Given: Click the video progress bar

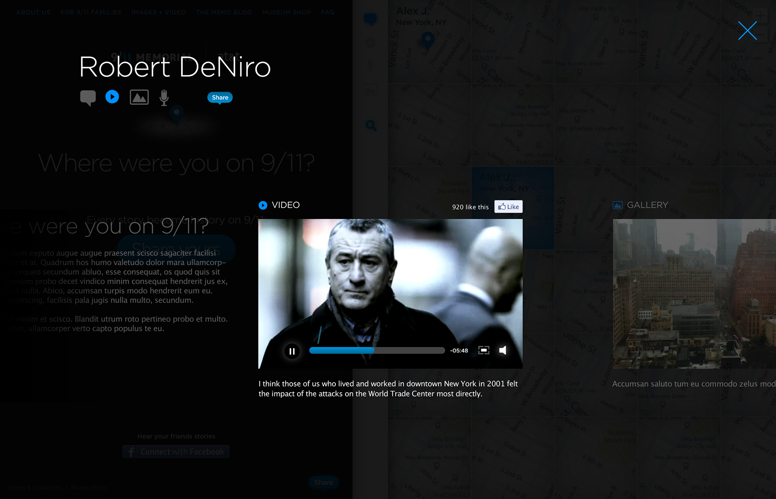Looking at the screenshot, I should click(377, 351).
